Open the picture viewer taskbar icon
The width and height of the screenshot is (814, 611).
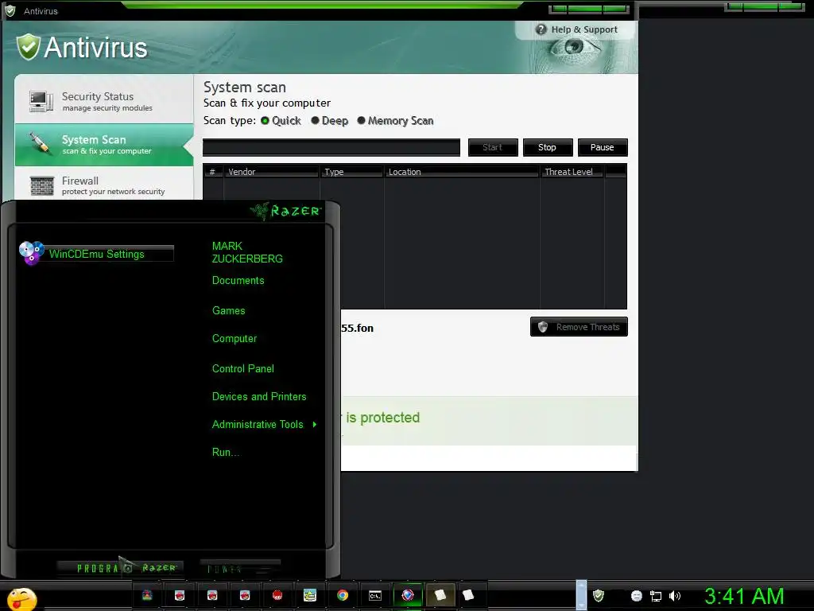(x=310, y=595)
